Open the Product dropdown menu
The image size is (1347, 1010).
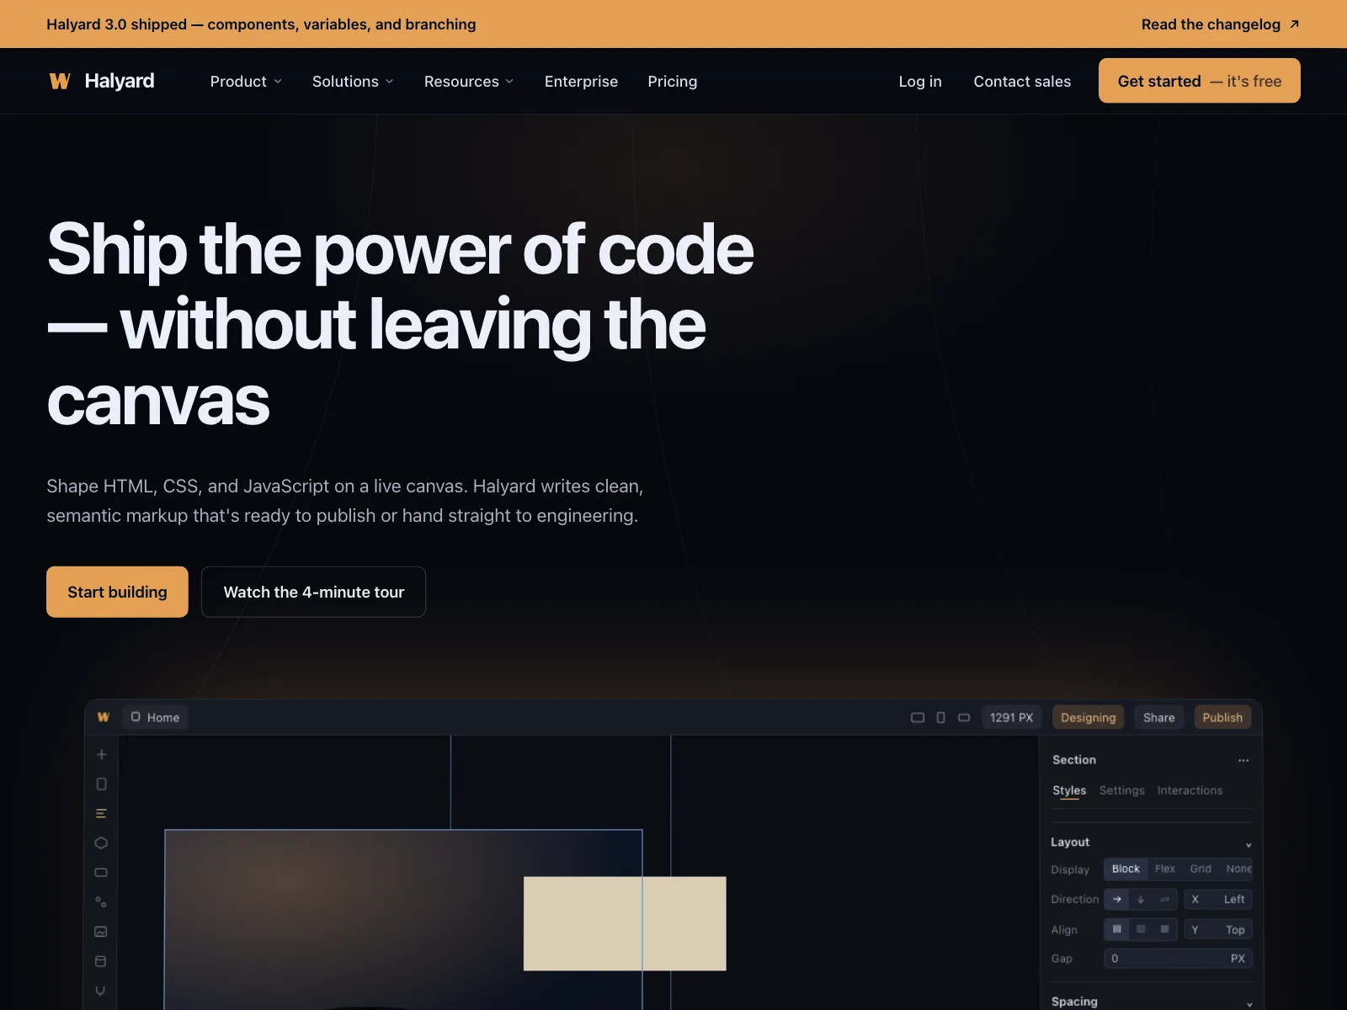click(x=246, y=81)
